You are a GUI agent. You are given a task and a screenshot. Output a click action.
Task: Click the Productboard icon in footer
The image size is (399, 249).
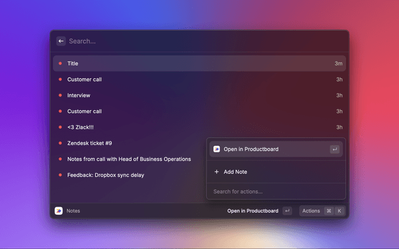pos(59,211)
